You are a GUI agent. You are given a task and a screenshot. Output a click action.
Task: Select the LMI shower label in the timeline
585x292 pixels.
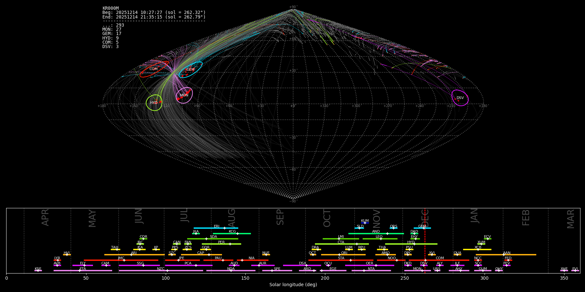(x=341, y=237)
